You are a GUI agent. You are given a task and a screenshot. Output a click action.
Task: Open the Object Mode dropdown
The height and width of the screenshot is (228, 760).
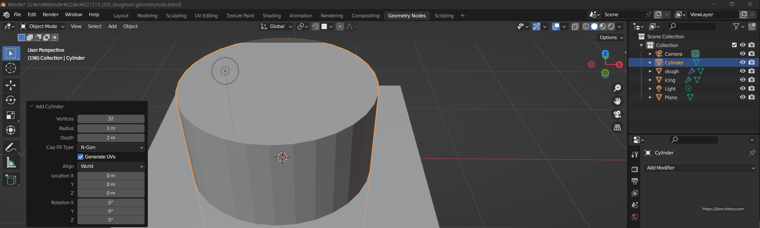[x=42, y=26]
